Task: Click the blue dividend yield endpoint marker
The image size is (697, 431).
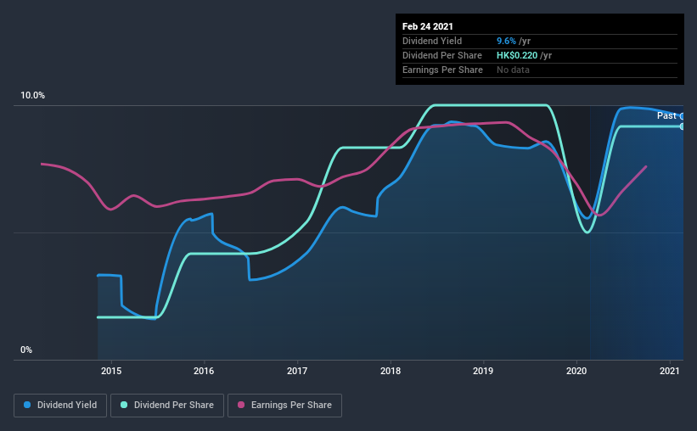Action: [x=682, y=116]
